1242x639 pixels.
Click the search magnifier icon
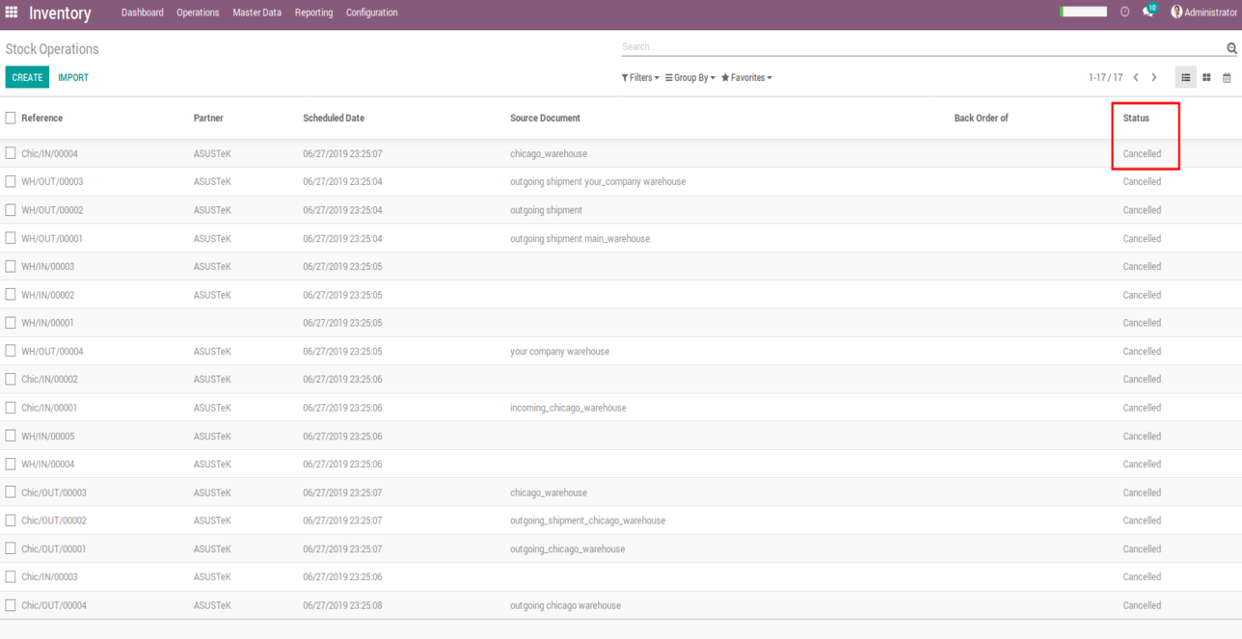[x=1231, y=48]
